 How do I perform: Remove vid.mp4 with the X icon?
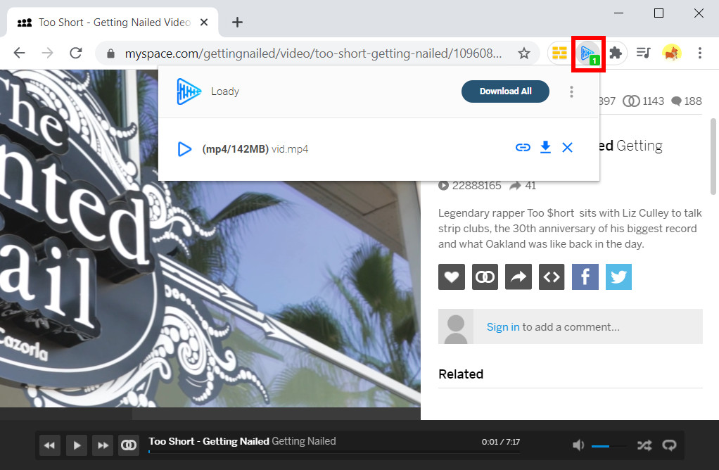pyautogui.click(x=568, y=148)
